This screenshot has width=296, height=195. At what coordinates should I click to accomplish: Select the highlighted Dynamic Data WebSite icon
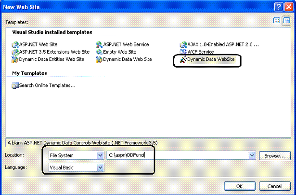click(x=183, y=59)
